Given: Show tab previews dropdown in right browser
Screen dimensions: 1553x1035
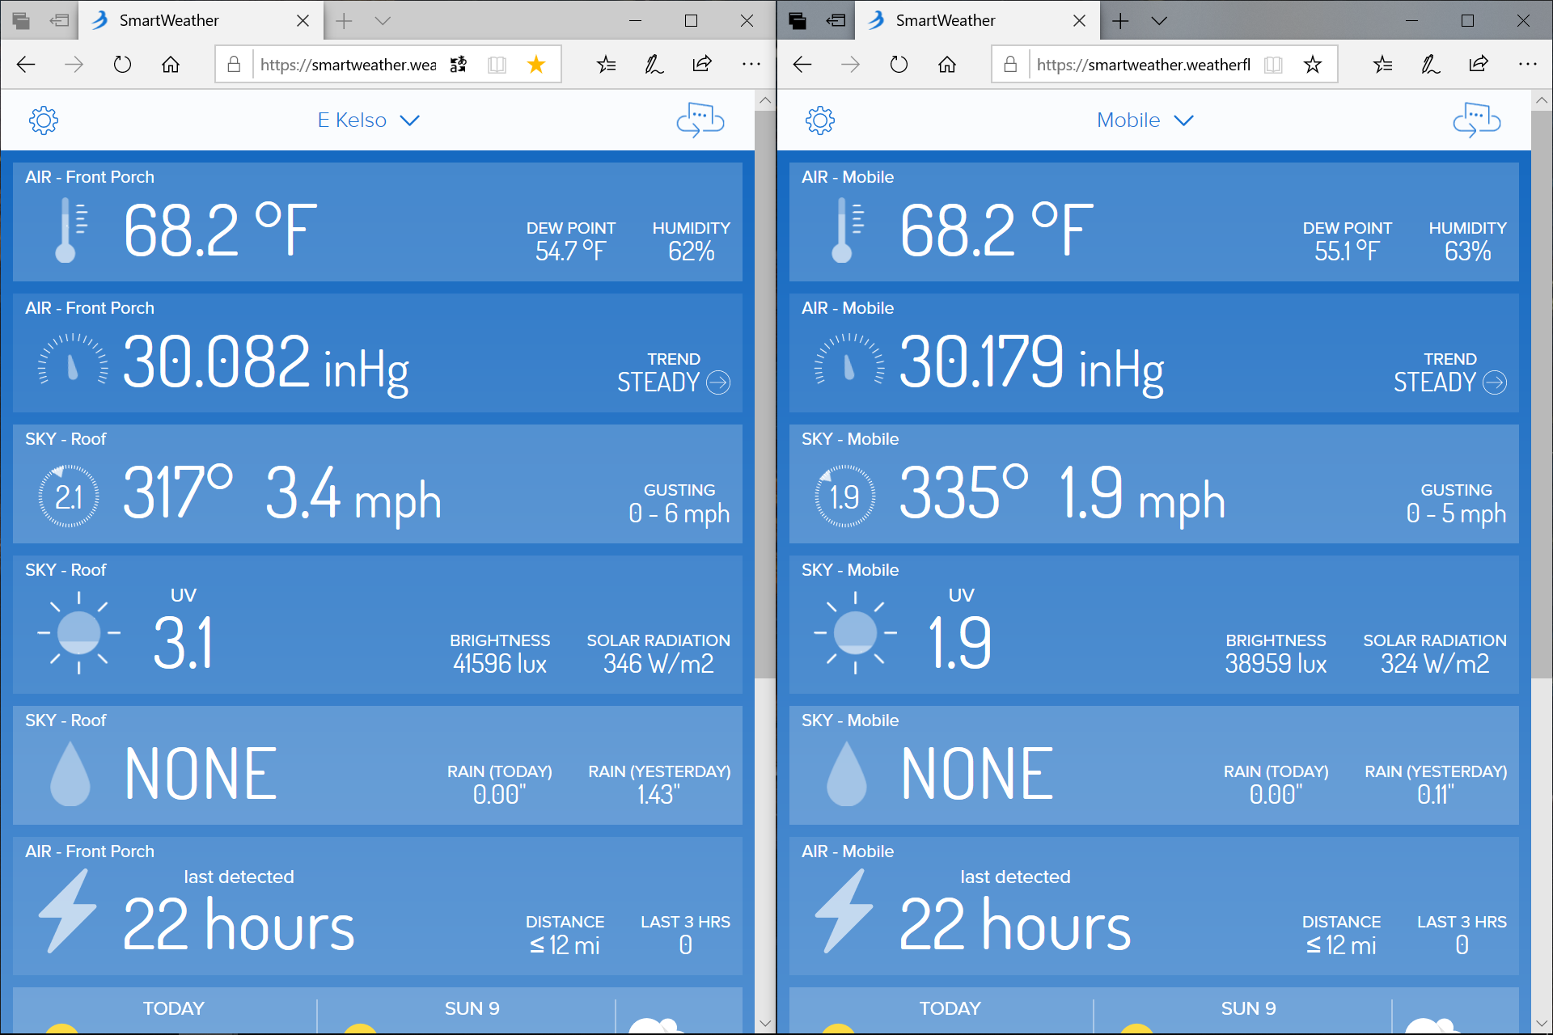Looking at the screenshot, I should (1159, 21).
